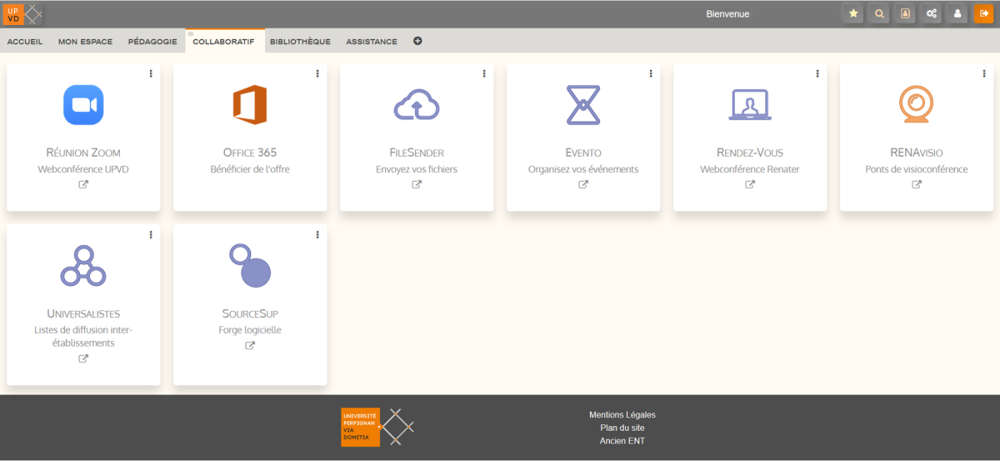Click the Listes de diffusion inter-établissements text
The image size is (1000, 461).
pos(83,336)
